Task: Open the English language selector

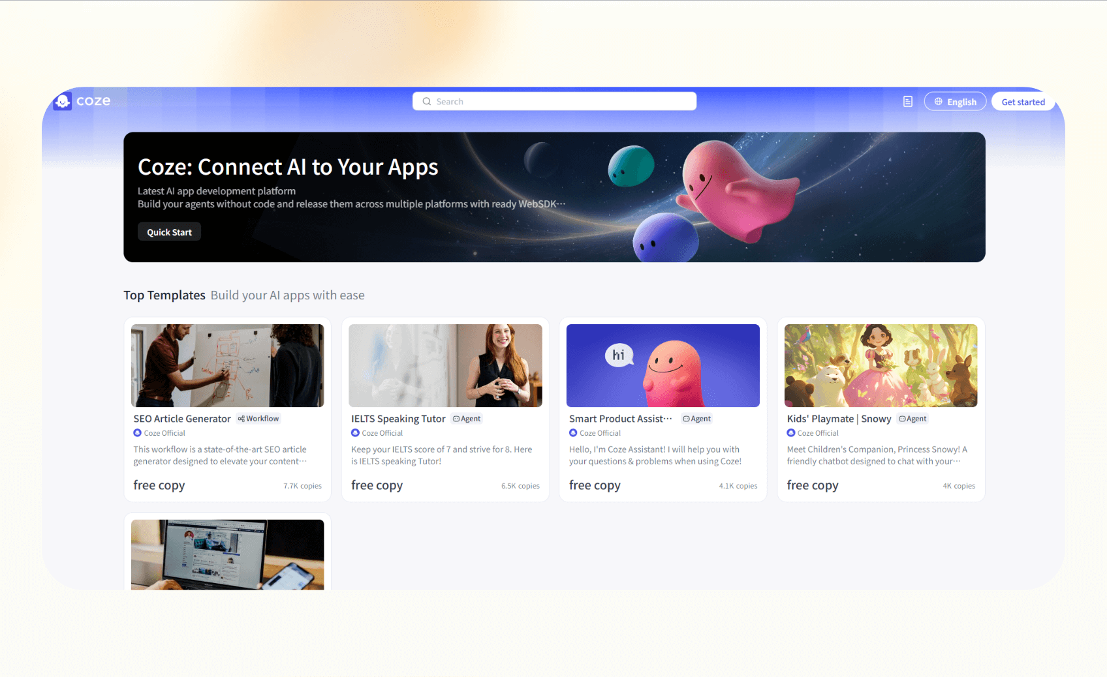Action: (x=955, y=102)
